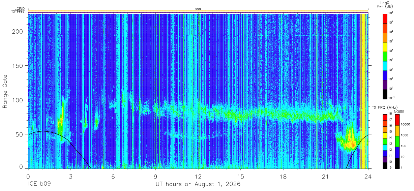The height and width of the screenshot is (191, 414).
Task: Click the 'TX FRQ (MHz)' legend title
Action: (384, 107)
